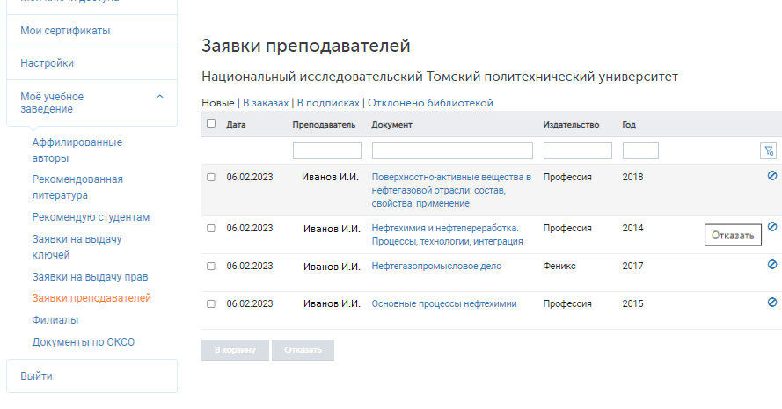Click the reject icon in the Нефтехимия и нефтепереработка row
782x409 pixels.
(x=772, y=226)
